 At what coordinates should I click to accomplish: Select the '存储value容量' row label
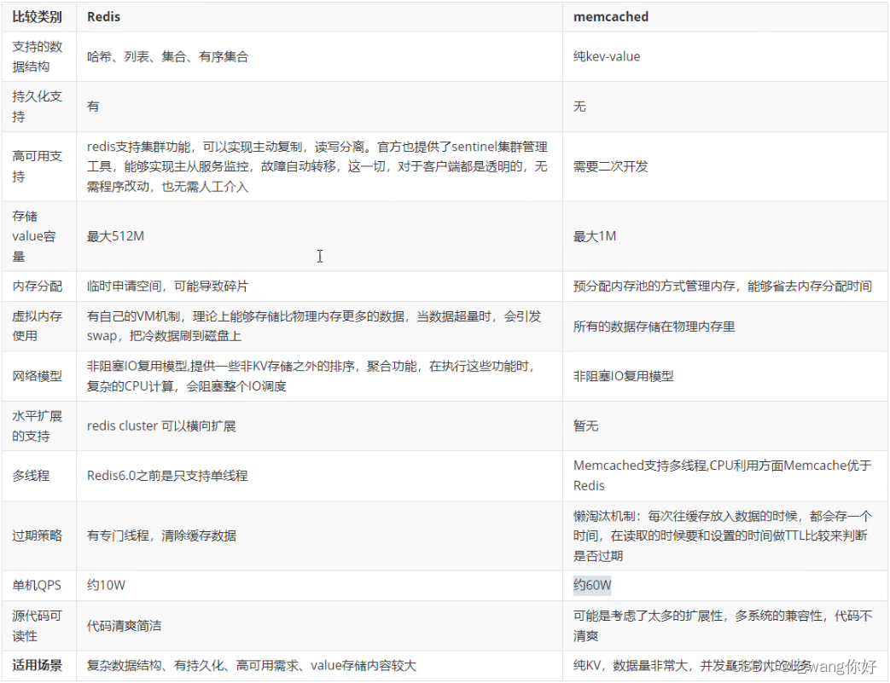pyautogui.click(x=34, y=236)
